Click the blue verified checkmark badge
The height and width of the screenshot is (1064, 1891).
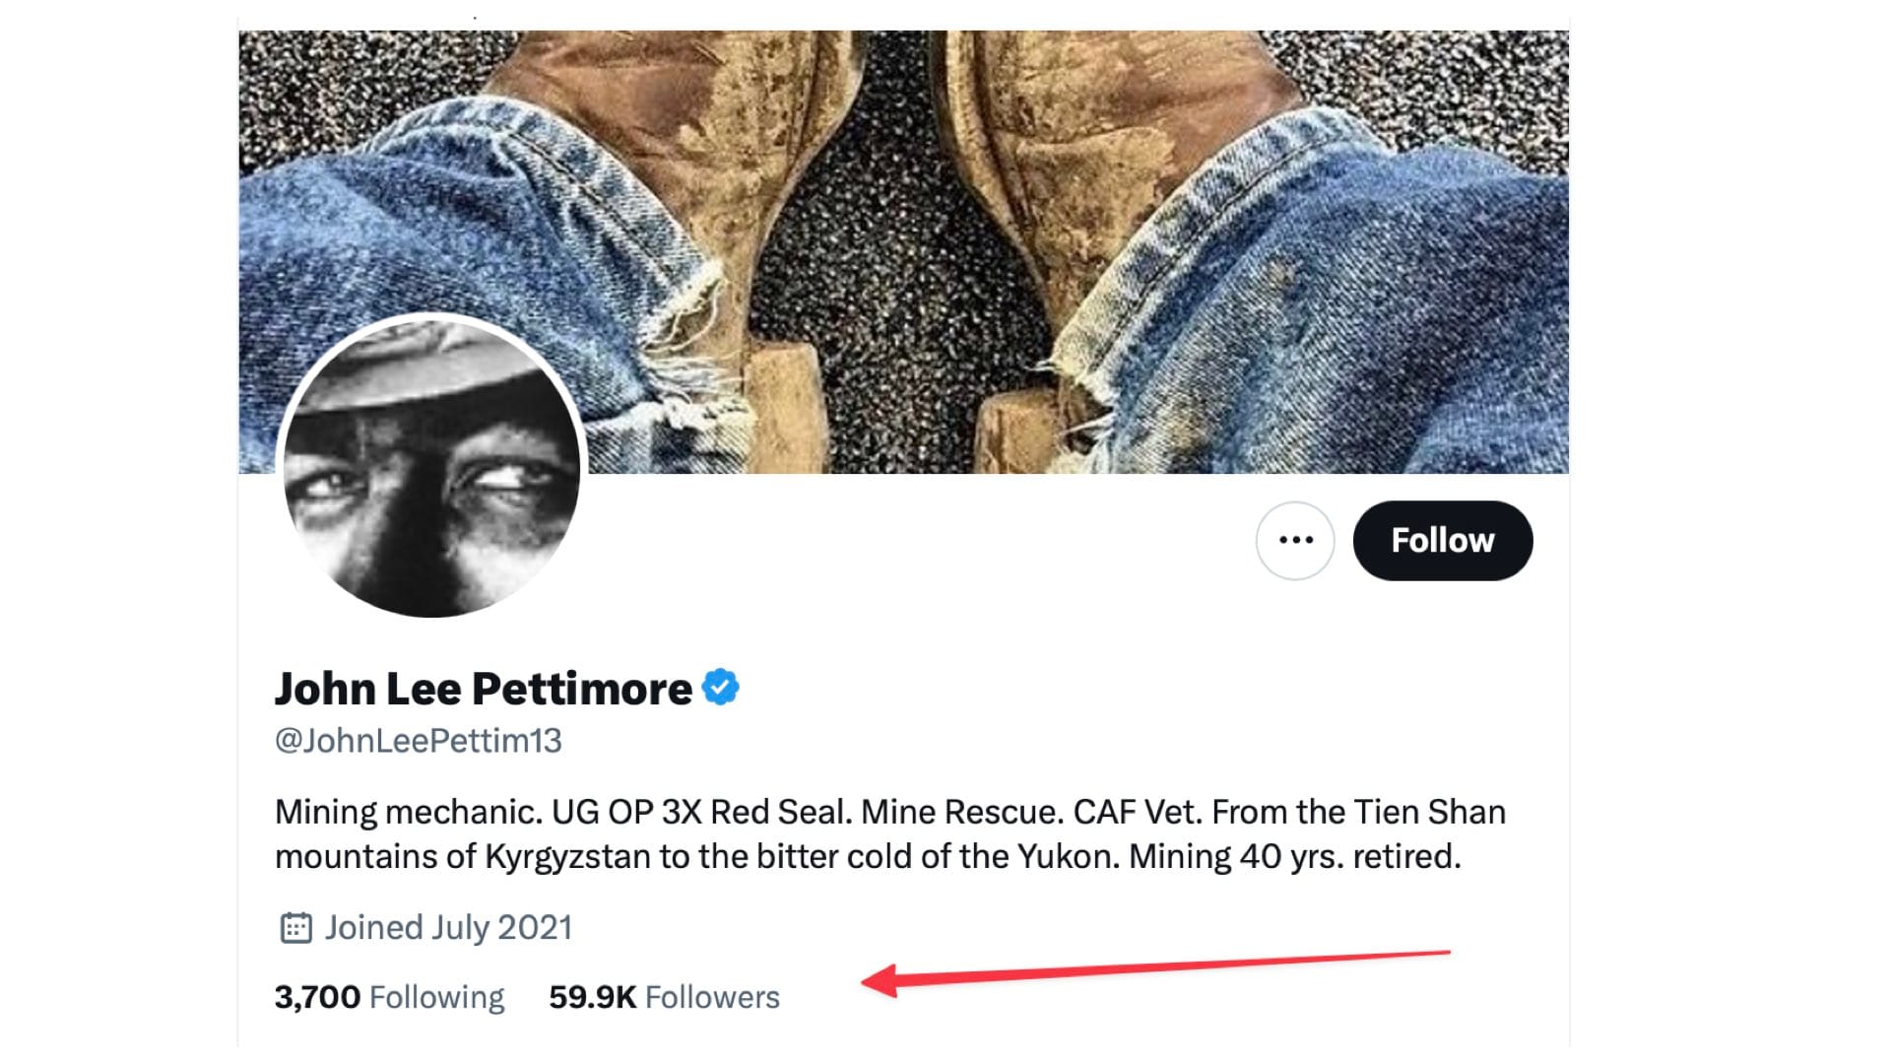(721, 688)
